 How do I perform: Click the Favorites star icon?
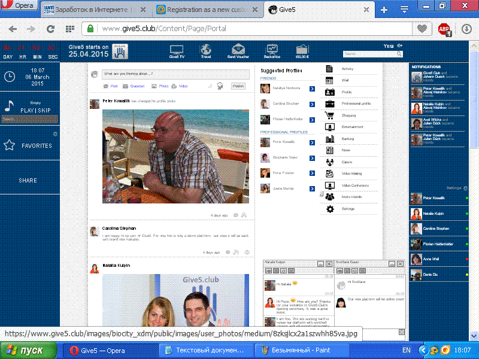[9, 145]
